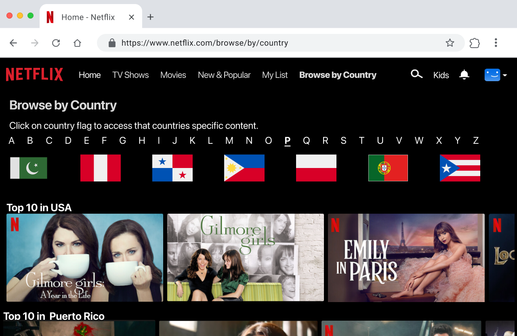This screenshot has width=517, height=336.
Task: View site info via the padlock icon
Action: pos(112,43)
